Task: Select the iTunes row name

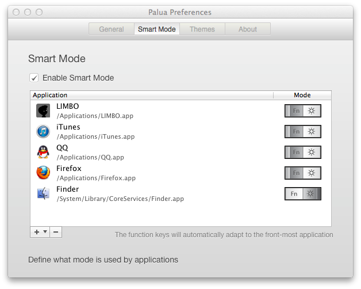Action: (68, 127)
